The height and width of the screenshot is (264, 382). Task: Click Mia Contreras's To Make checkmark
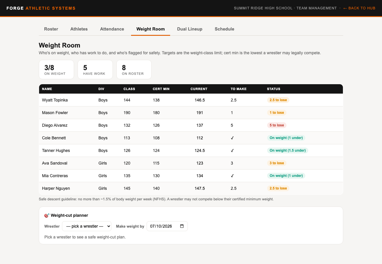(232, 176)
